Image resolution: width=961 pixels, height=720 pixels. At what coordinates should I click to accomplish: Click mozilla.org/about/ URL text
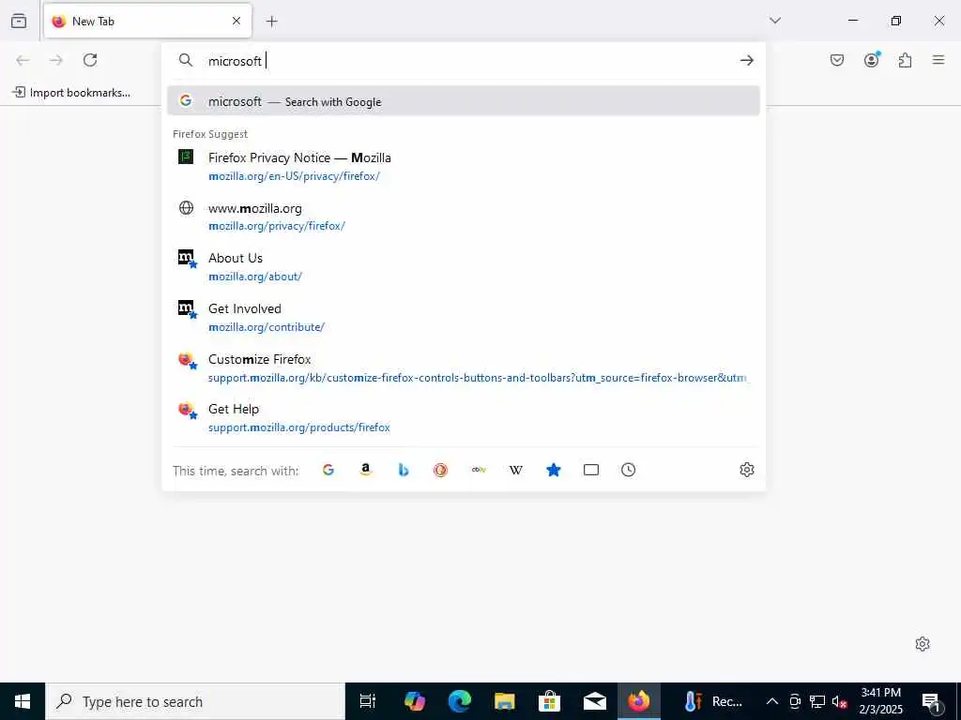pyautogui.click(x=255, y=277)
